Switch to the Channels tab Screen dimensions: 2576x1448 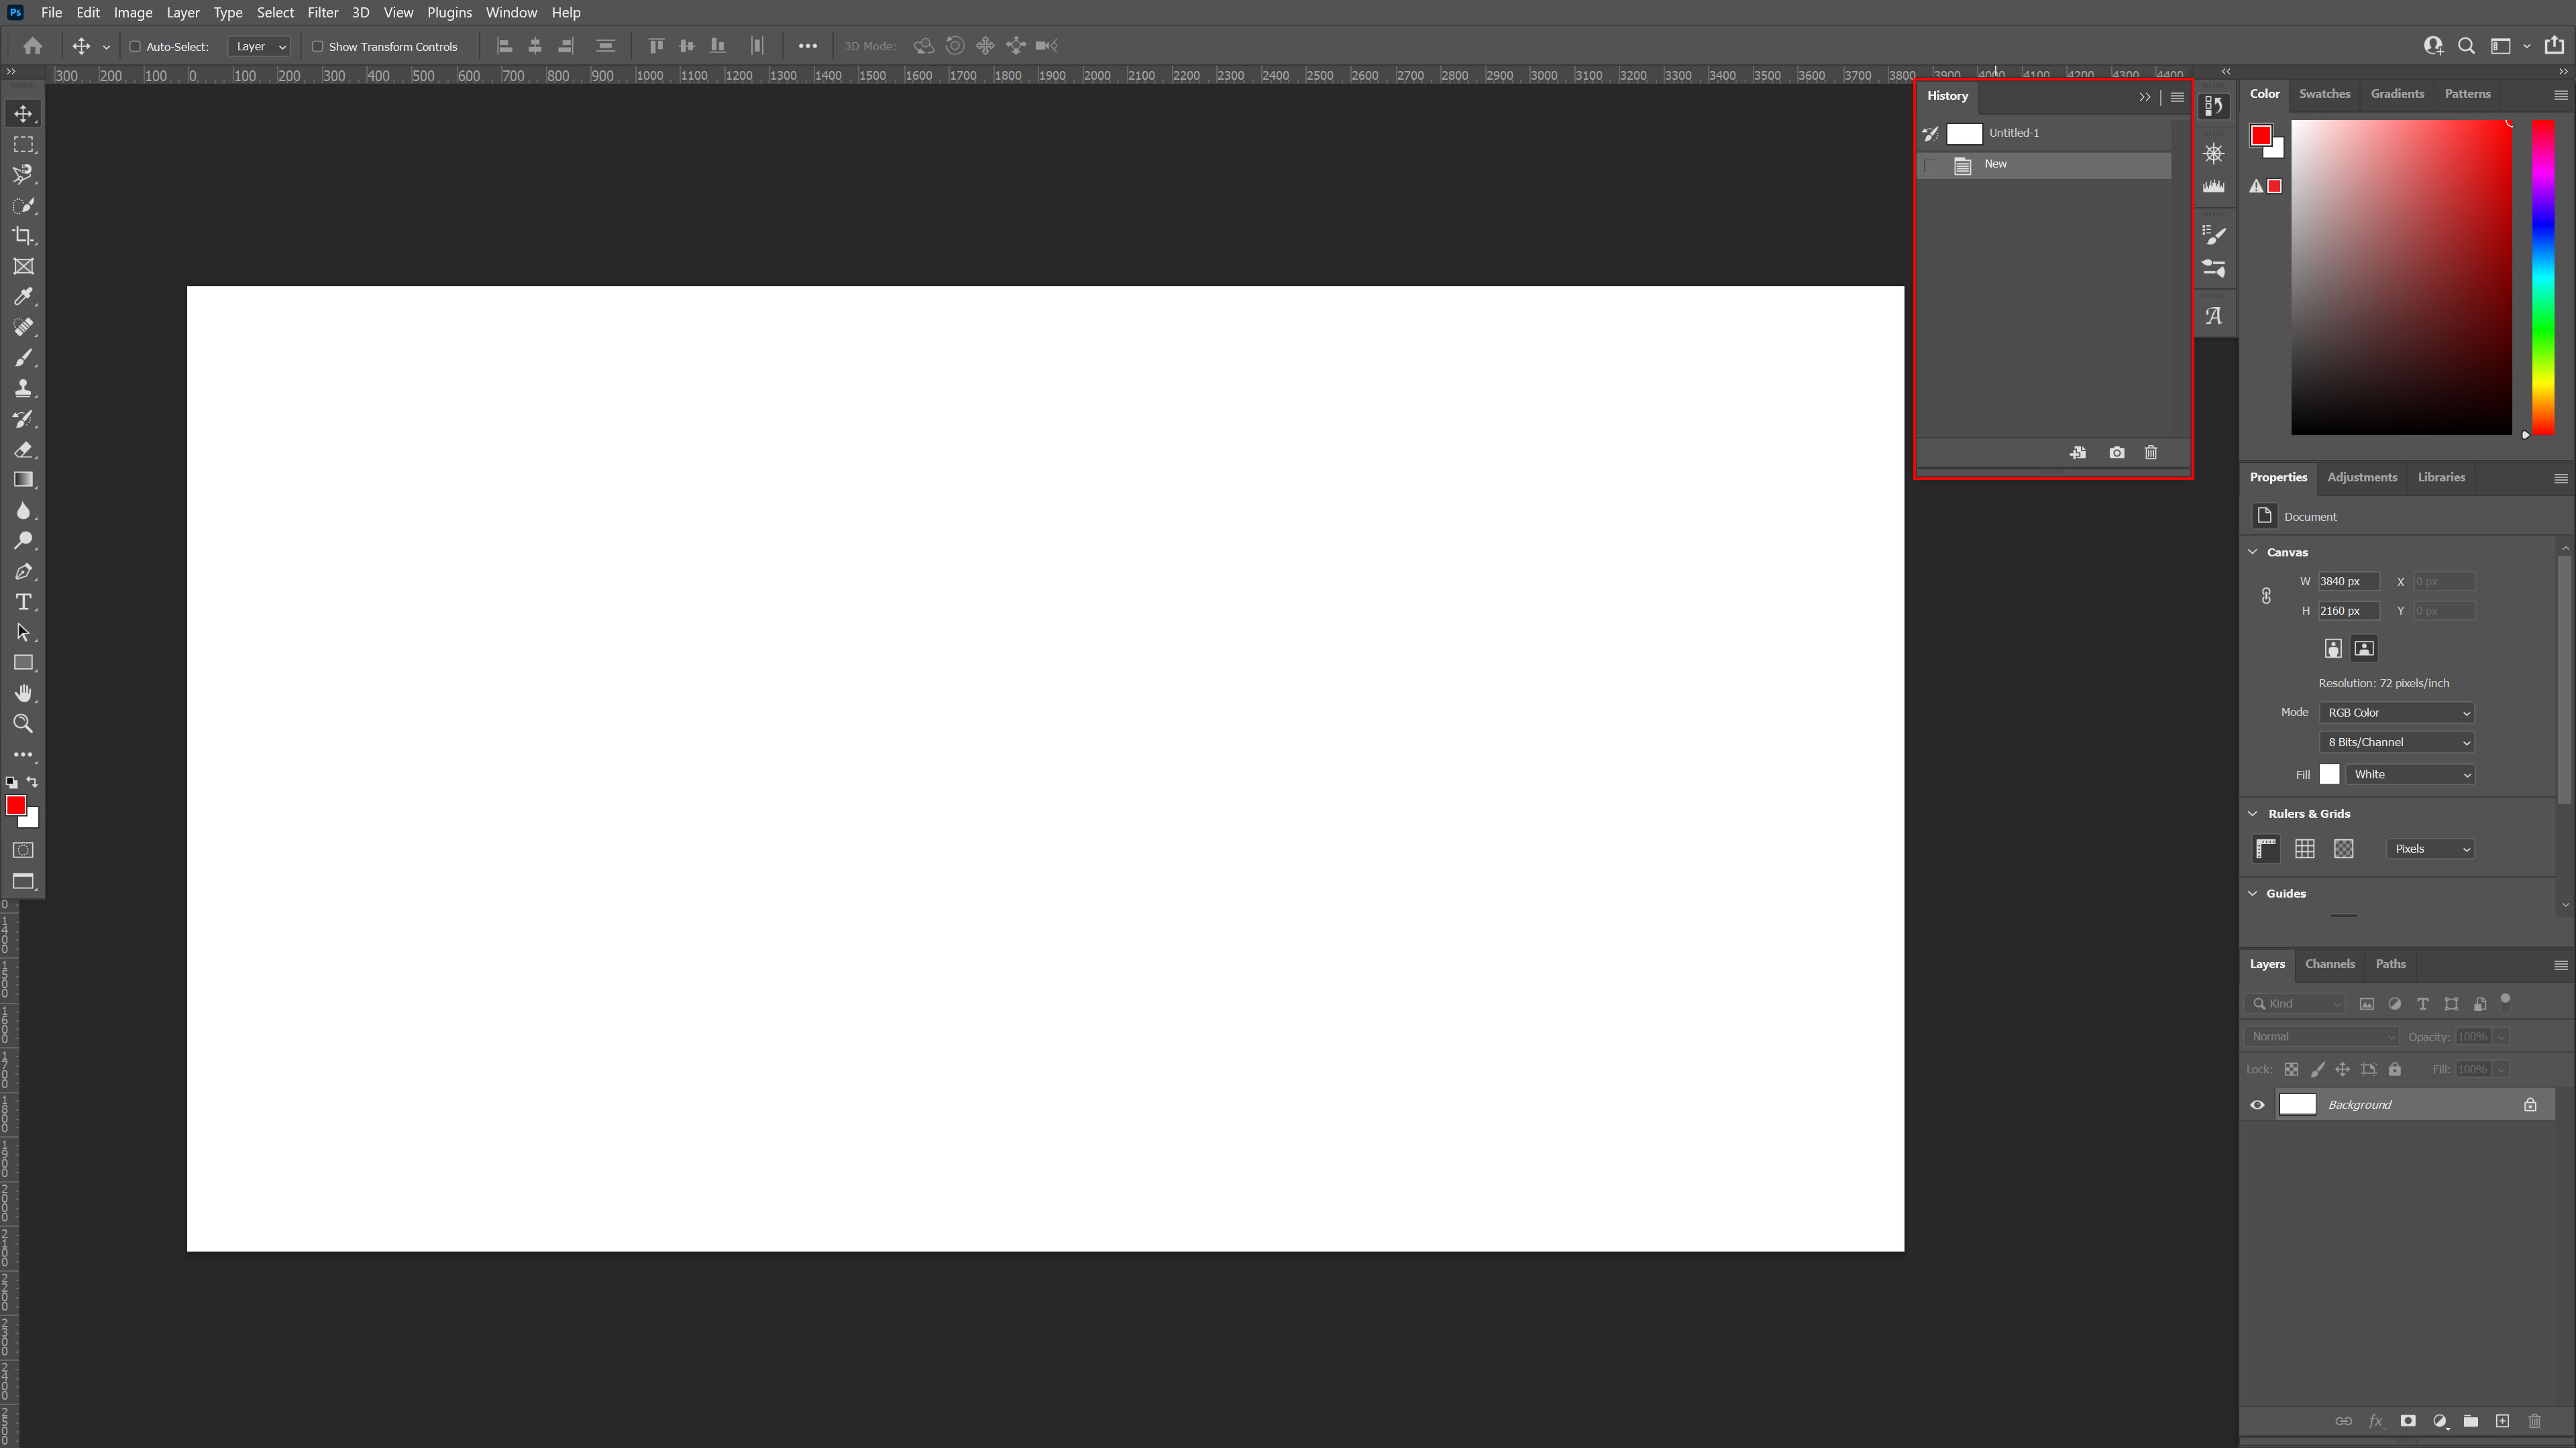pos(2329,963)
